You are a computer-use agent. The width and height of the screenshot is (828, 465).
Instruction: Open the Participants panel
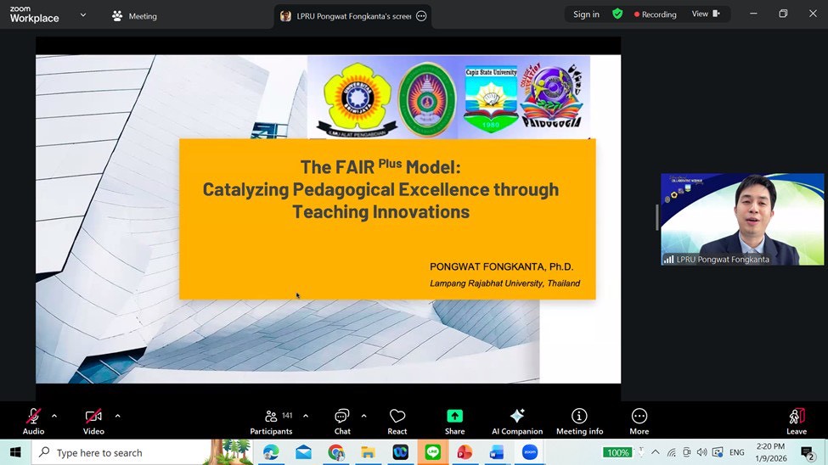271,420
